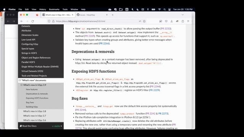Collapse the What's new in h5py 3.9 entry

21,85
